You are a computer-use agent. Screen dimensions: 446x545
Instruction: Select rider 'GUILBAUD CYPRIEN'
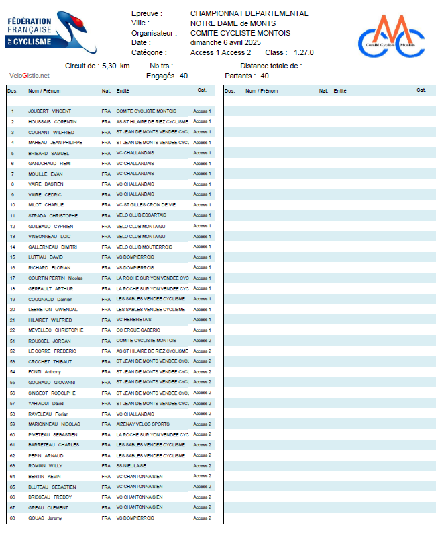point(51,227)
